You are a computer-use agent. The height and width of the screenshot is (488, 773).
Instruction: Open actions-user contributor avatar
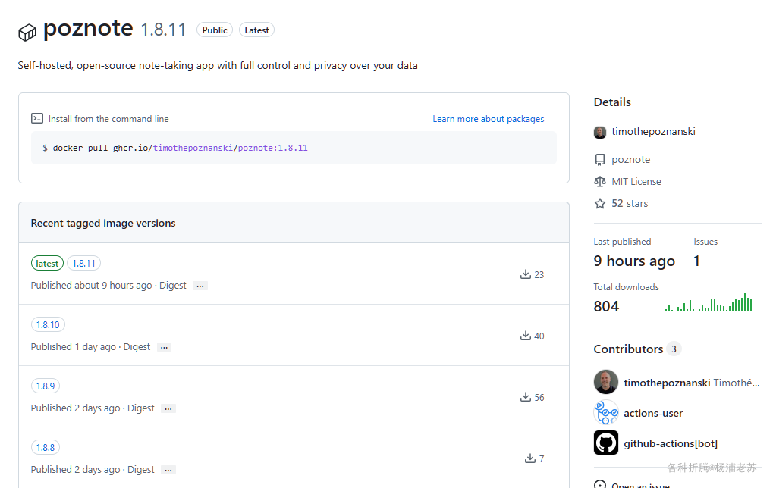606,413
